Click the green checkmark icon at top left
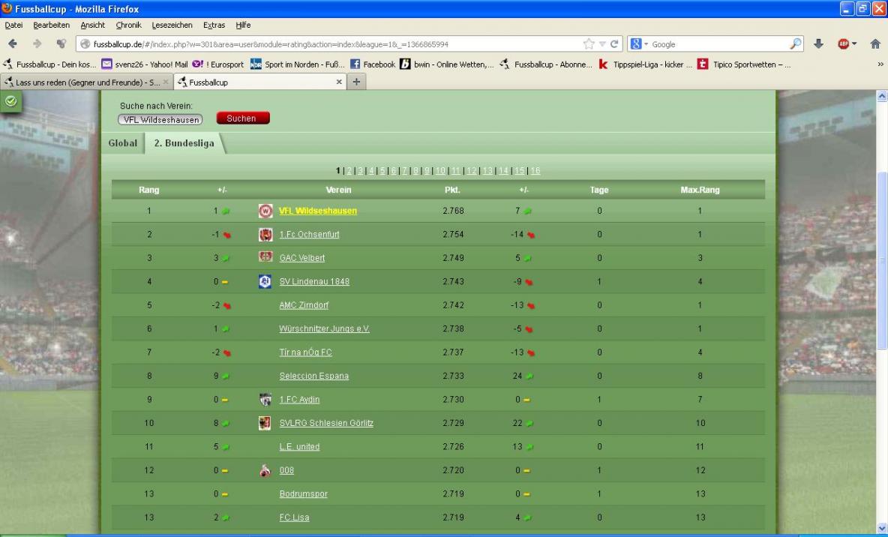This screenshot has width=888, height=537. (x=10, y=100)
